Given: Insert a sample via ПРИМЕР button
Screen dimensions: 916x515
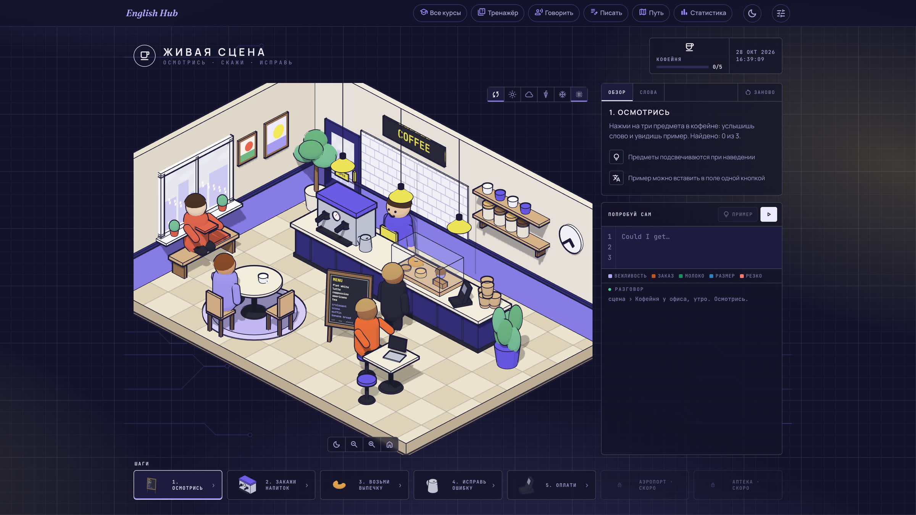Looking at the screenshot, I should (738, 214).
